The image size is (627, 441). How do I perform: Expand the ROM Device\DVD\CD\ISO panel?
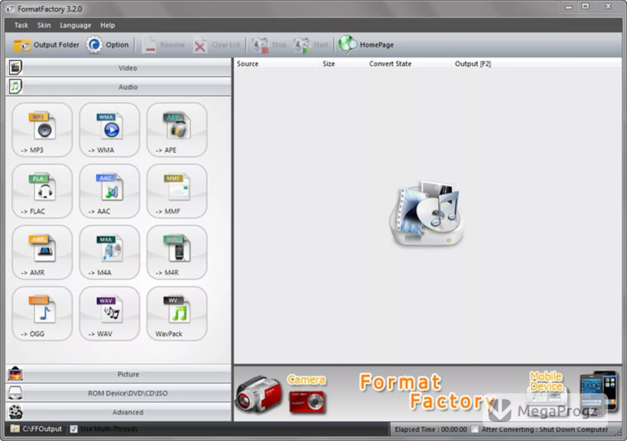119,393
